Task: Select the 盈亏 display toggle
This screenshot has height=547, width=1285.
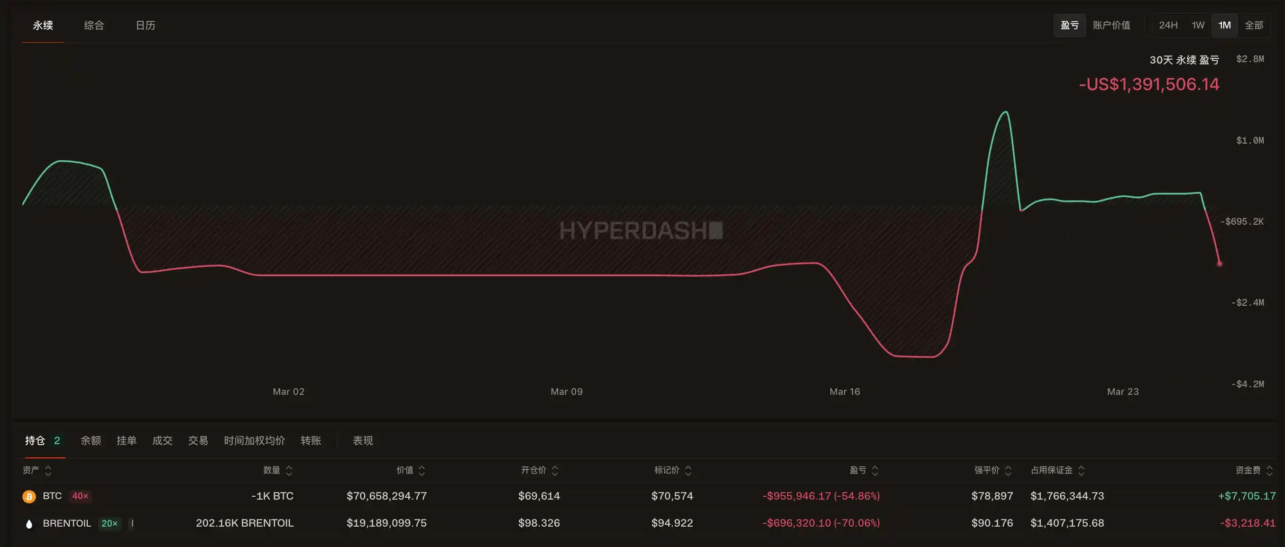Action: (x=1069, y=25)
